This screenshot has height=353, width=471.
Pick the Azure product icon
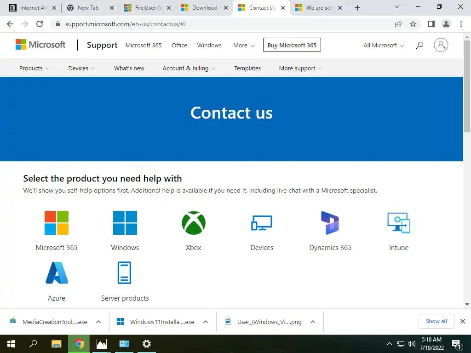[x=57, y=273]
